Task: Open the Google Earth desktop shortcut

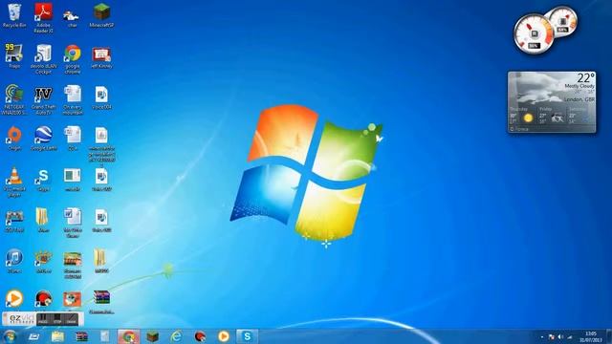Action: click(43, 138)
